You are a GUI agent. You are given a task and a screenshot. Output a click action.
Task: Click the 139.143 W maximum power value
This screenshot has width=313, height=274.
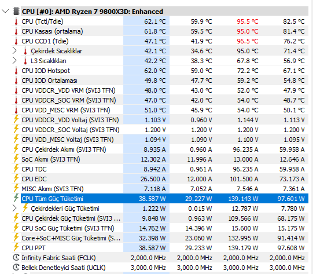[x=243, y=199]
